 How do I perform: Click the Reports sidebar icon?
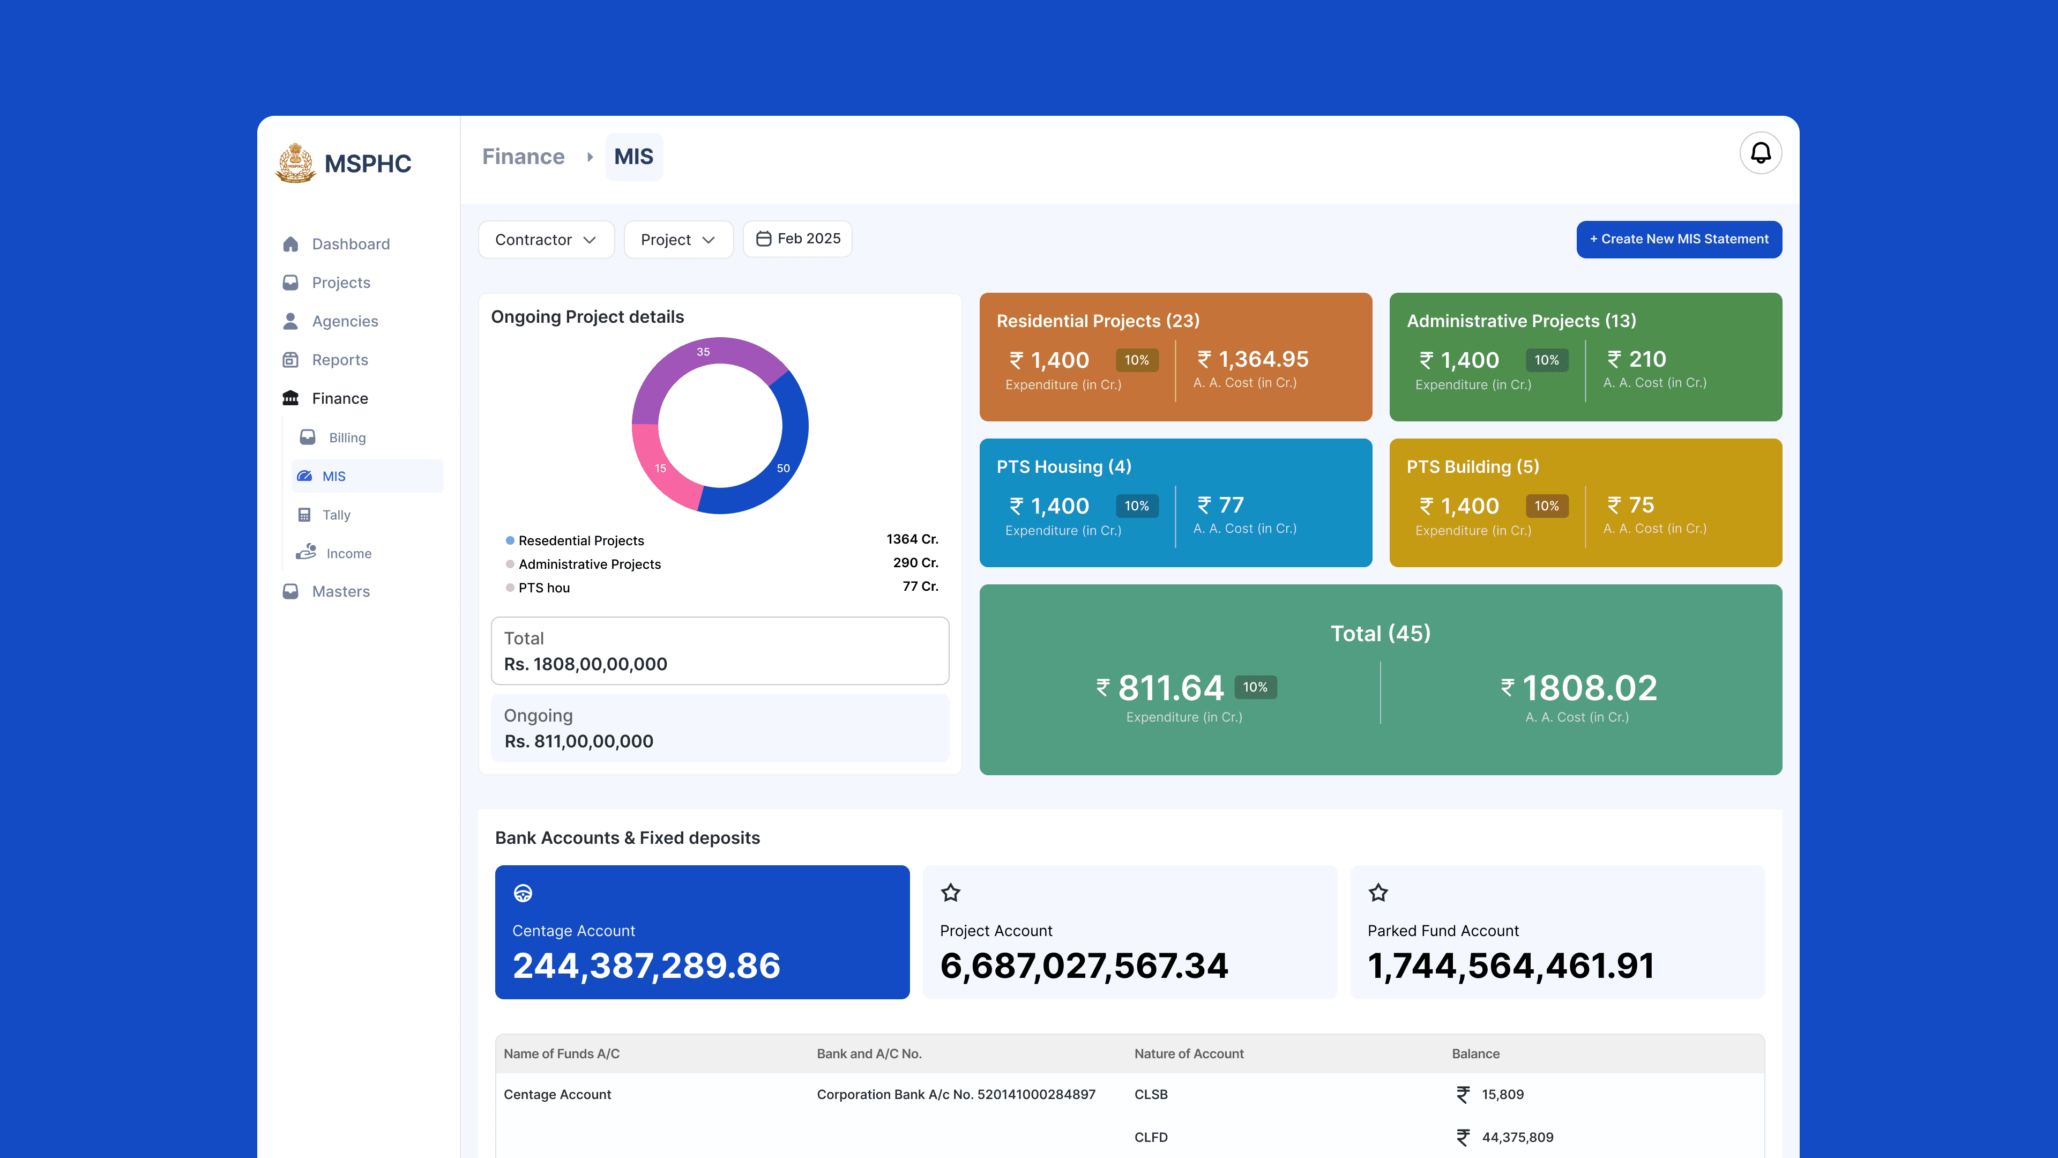[291, 360]
